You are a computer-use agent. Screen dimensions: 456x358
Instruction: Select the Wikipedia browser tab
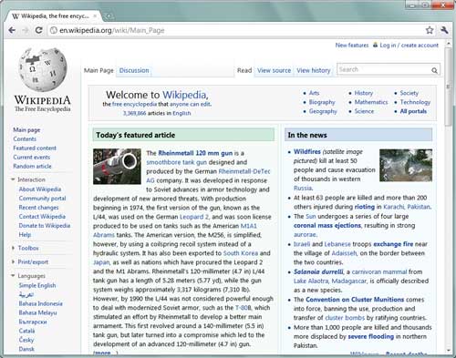(54, 16)
